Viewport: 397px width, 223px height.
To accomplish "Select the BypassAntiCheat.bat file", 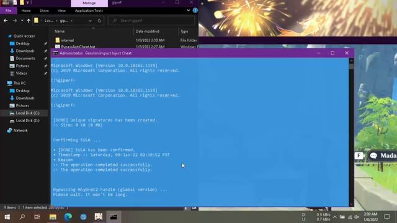I will coord(78,47).
